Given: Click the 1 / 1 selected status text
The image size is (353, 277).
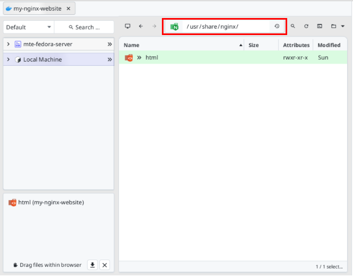Looking at the screenshot, I should [x=329, y=266].
